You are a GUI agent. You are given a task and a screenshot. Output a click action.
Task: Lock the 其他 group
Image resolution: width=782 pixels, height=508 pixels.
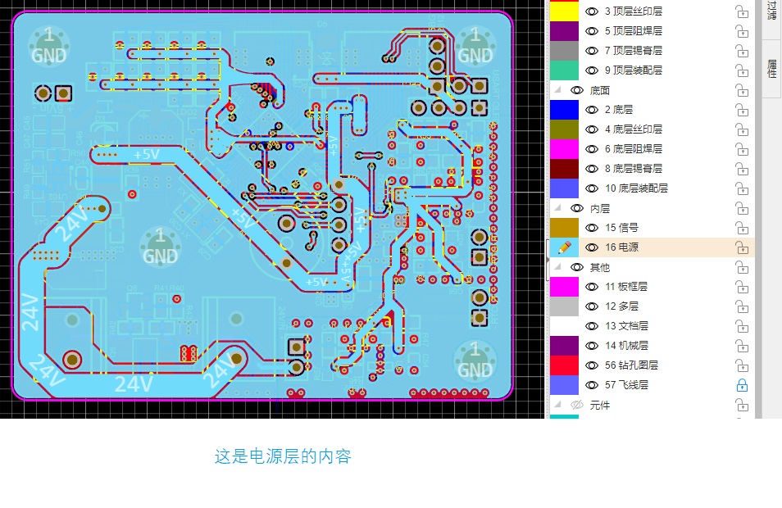742,267
